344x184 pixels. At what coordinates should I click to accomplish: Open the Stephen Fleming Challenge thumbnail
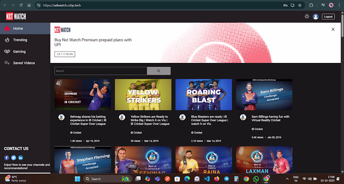[83, 160]
